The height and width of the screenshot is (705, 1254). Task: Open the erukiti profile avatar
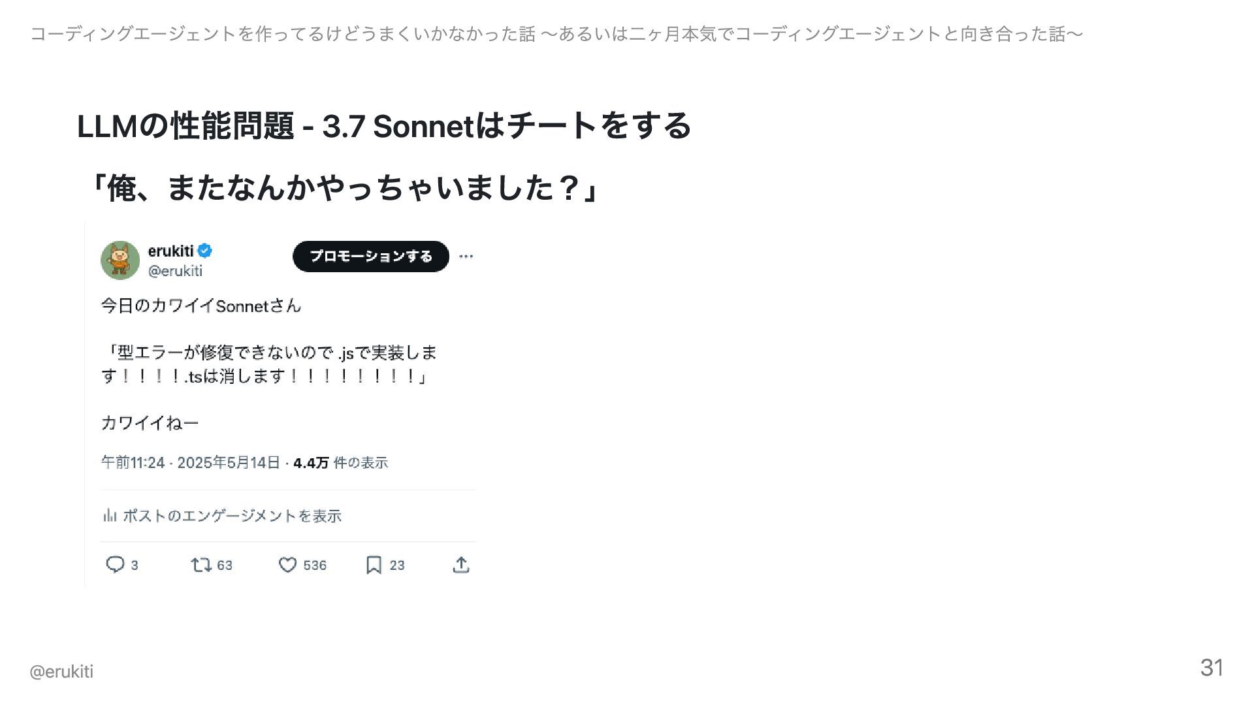click(120, 260)
